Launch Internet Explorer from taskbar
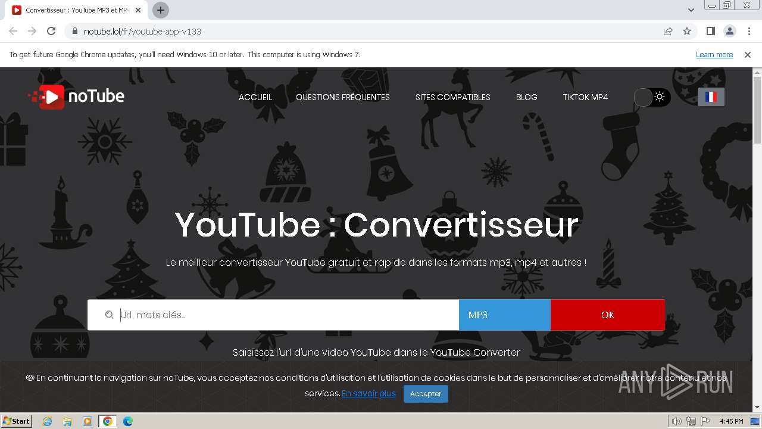762x429 pixels. tap(48, 421)
